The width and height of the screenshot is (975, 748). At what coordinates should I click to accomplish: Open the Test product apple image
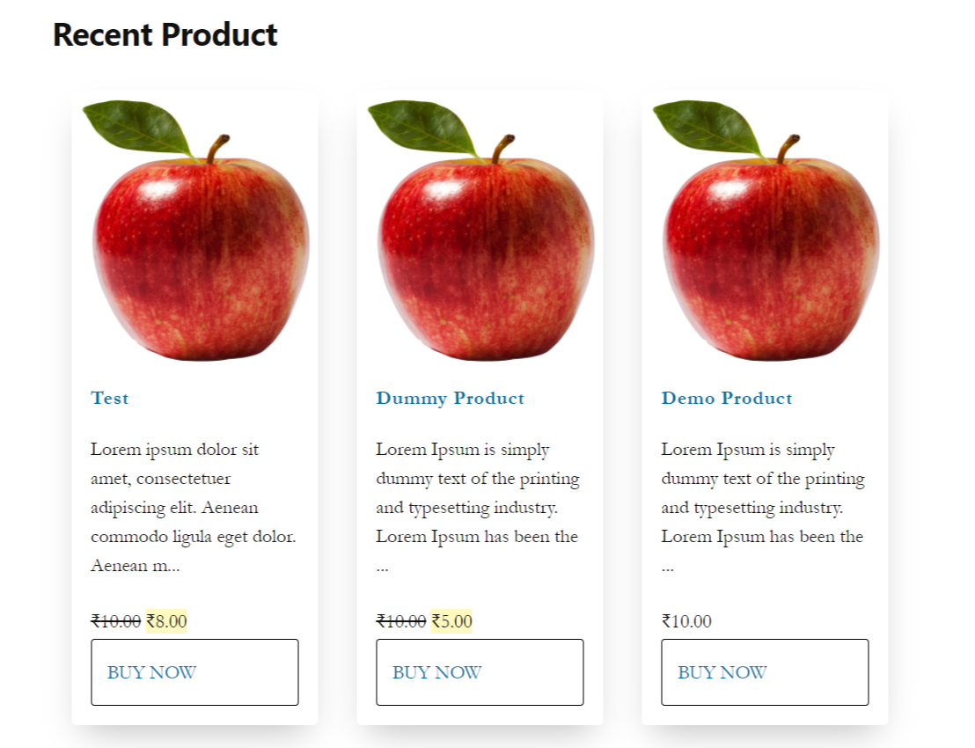(x=195, y=230)
